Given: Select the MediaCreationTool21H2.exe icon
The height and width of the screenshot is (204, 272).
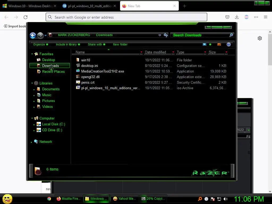Looking at the screenshot, I should tap(78, 71).
